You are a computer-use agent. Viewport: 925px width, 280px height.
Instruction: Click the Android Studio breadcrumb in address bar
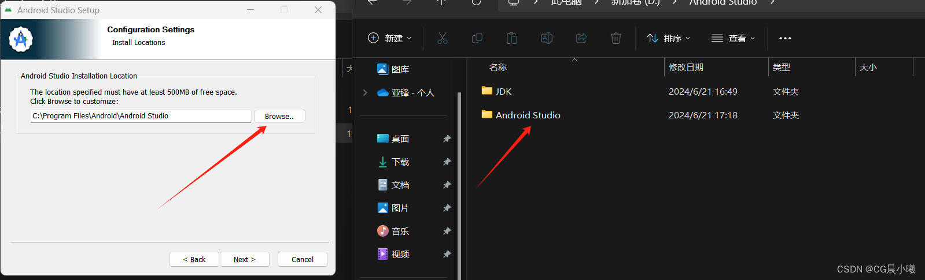tap(723, 2)
